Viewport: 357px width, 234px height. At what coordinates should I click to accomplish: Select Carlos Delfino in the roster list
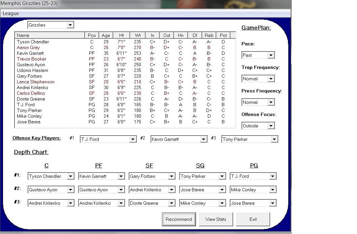tap(125, 93)
